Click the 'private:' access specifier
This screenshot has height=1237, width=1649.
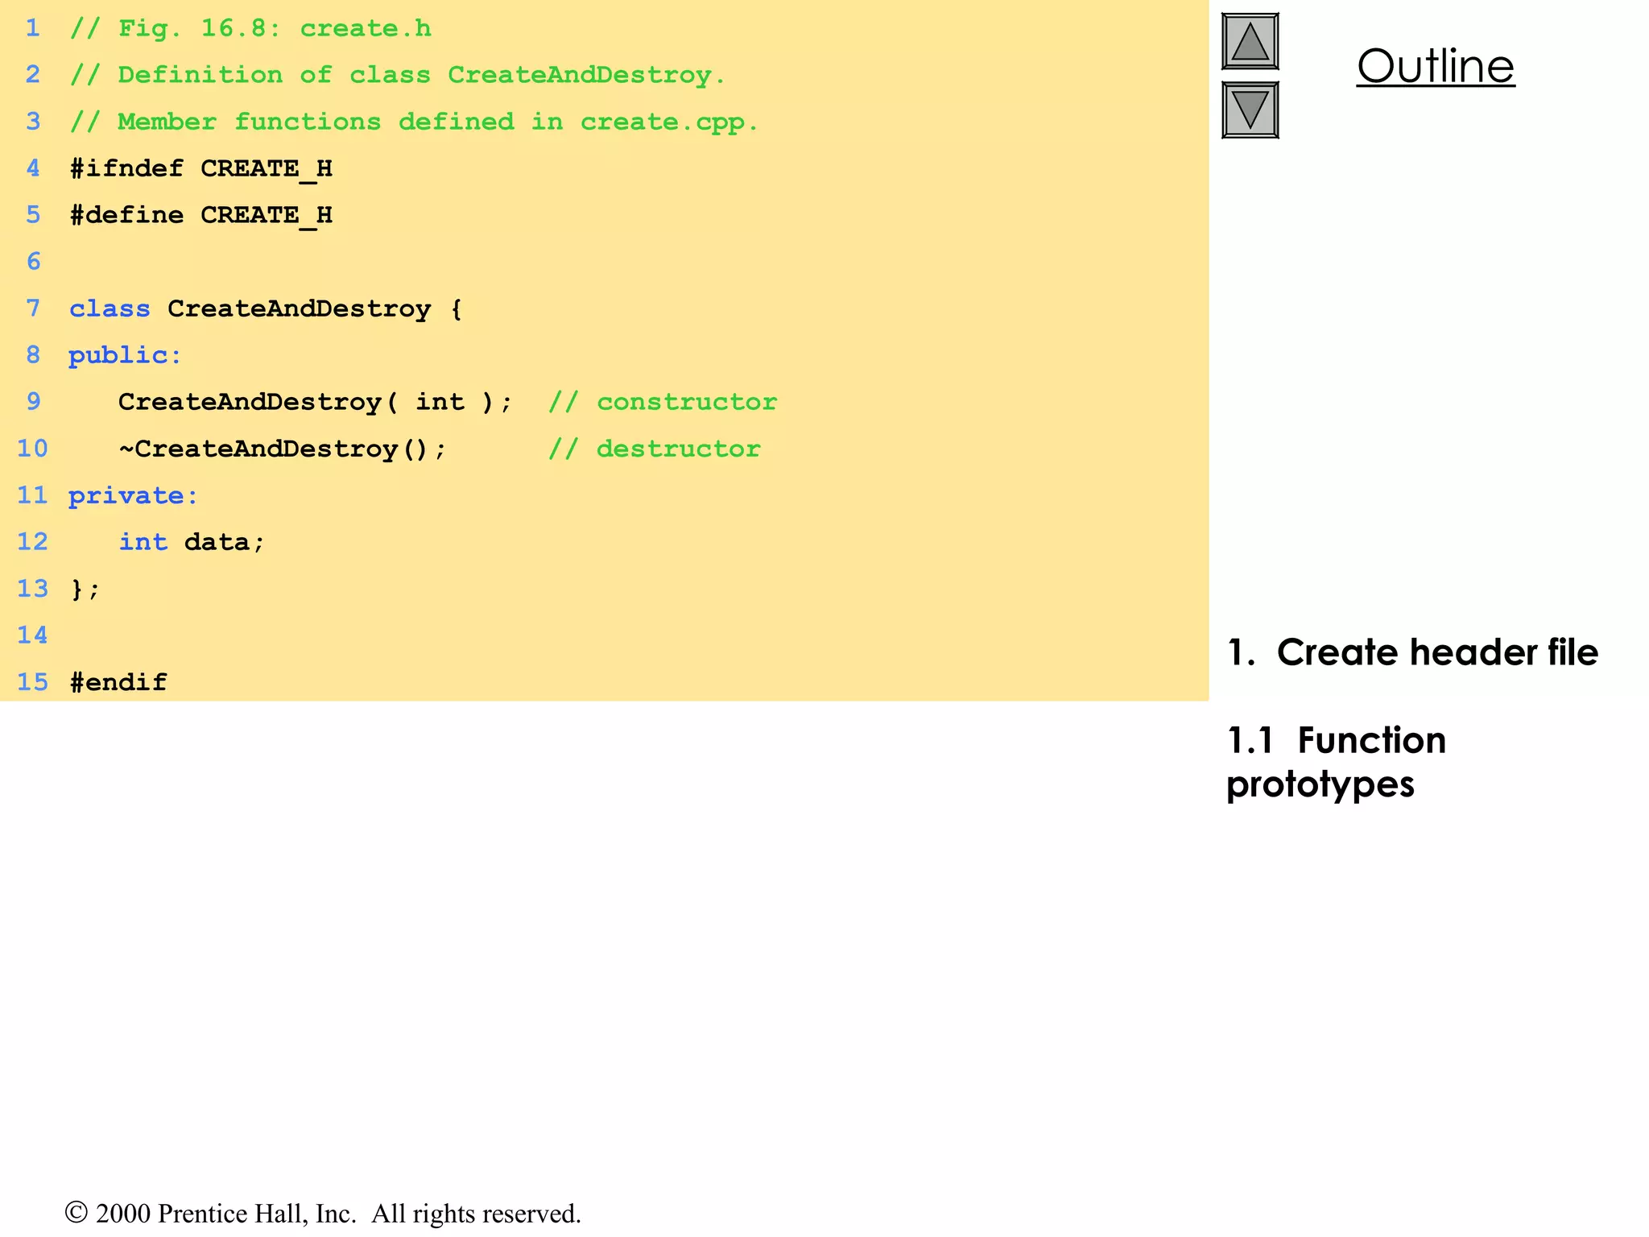(133, 495)
